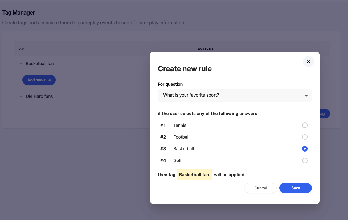Click the Basketball fan tag name in table
This screenshot has width=348, height=220.
coord(40,64)
